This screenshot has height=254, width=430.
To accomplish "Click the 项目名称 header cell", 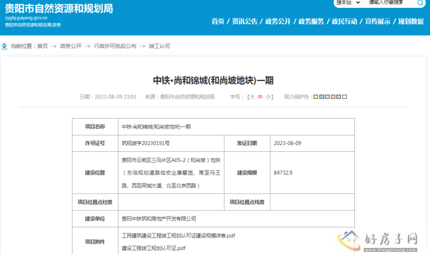I will pos(95,126).
